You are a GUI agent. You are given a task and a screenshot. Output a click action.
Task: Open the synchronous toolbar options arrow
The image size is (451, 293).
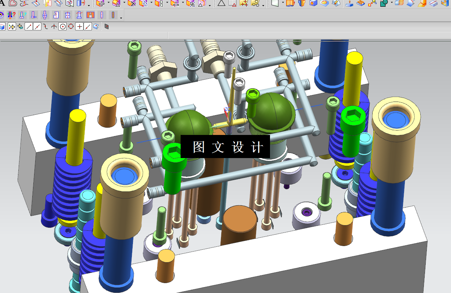pyautogui.click(x=210, y=6)
